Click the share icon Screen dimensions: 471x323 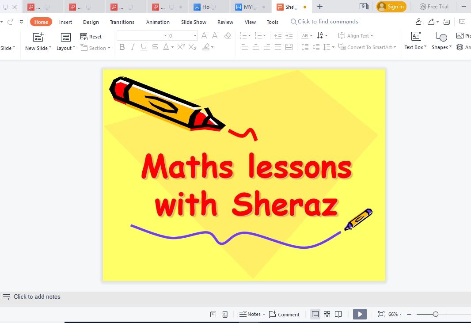click(x=431, y=22)
